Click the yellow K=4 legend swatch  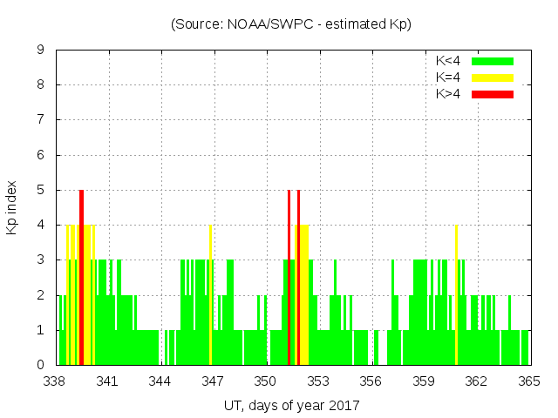(x=493, y=78)
